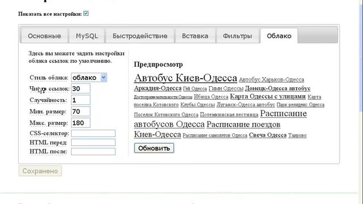The height and width of the screenshot is (204, 363).
Task: Open the Быстродействие tab
Action: (140, 36)
